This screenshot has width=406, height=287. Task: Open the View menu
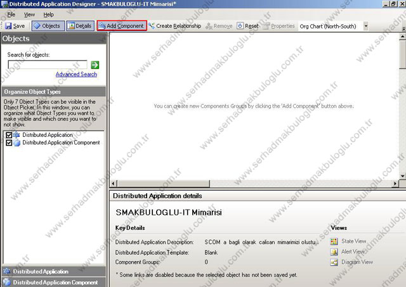[29, 15]
